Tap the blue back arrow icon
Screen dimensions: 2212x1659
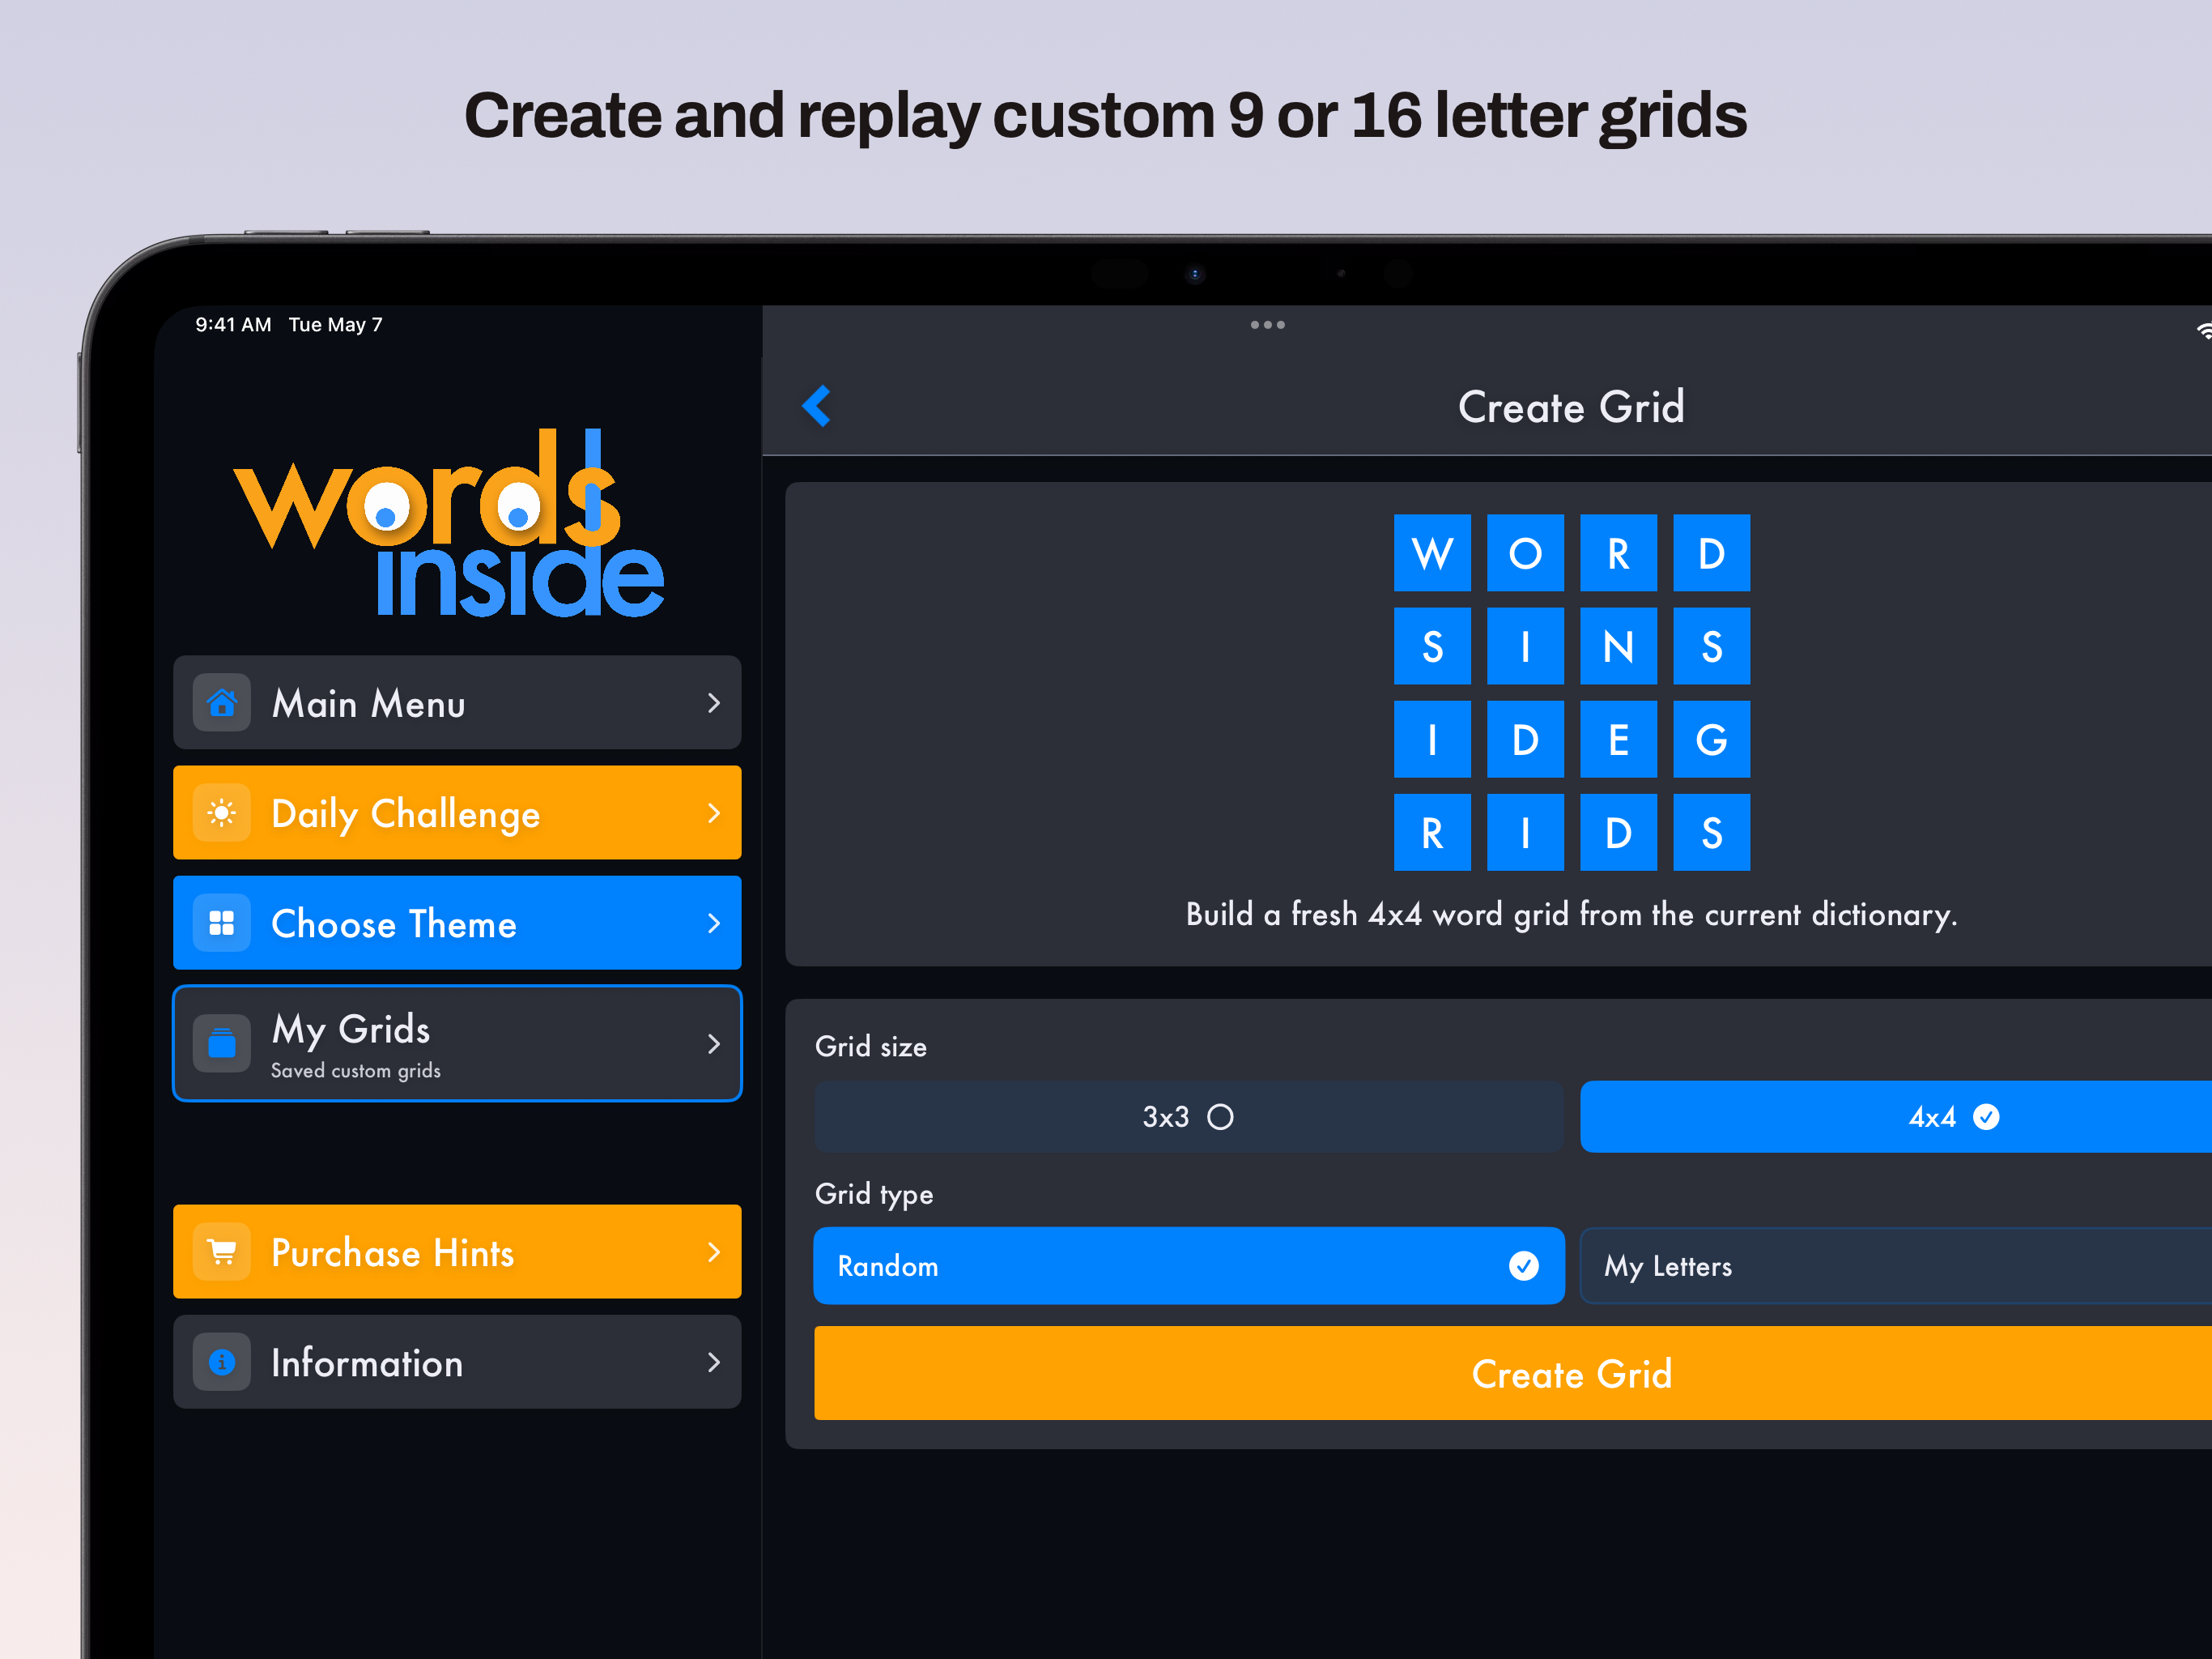817,407
